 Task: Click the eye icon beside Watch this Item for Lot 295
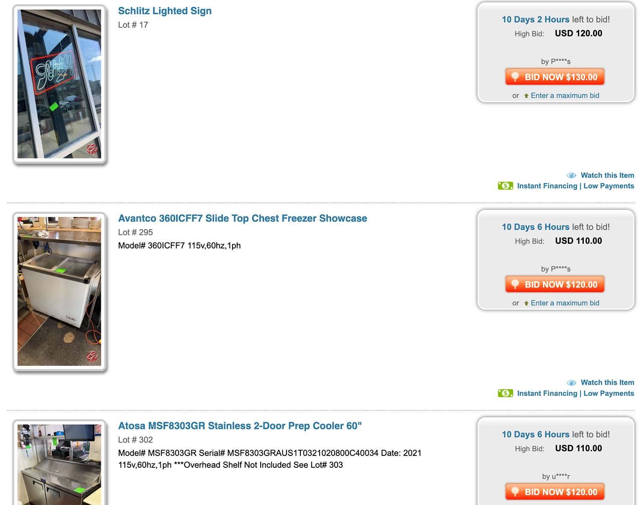tap(571, 383)
